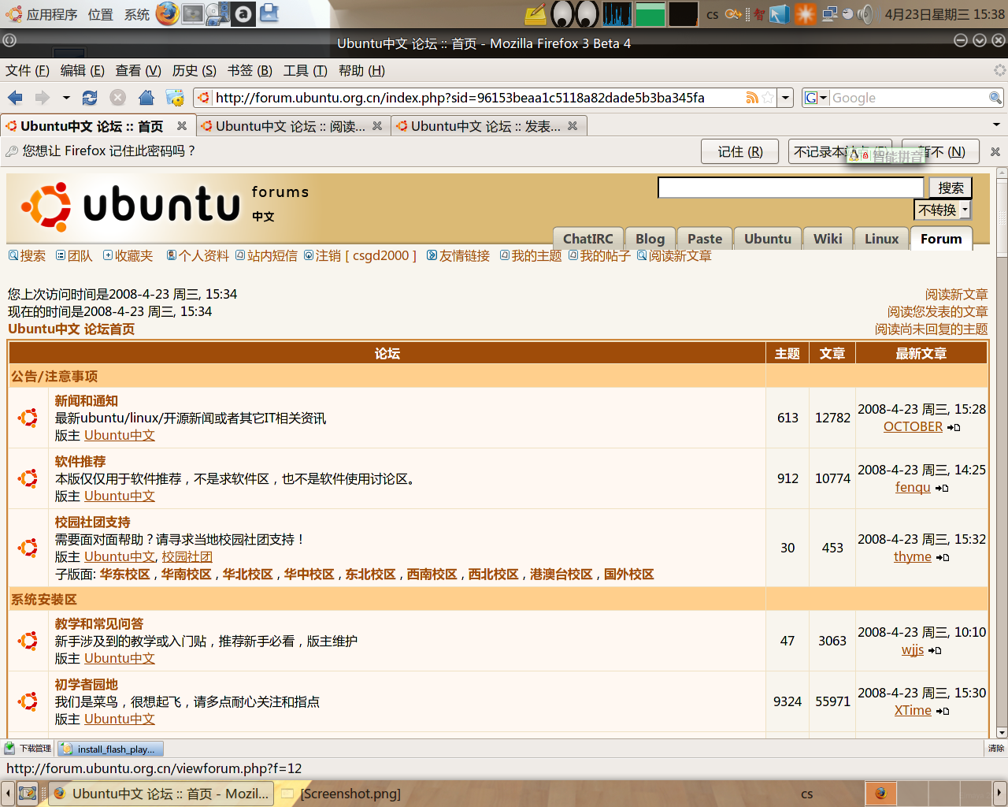Click the forum 搜索 button
1008x807 pixels.
coord(951,188)
